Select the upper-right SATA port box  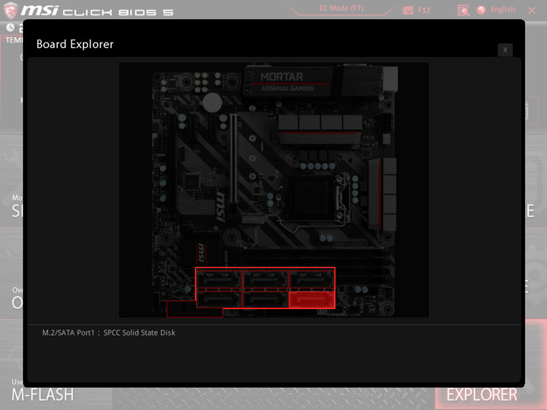pos(312,279)
